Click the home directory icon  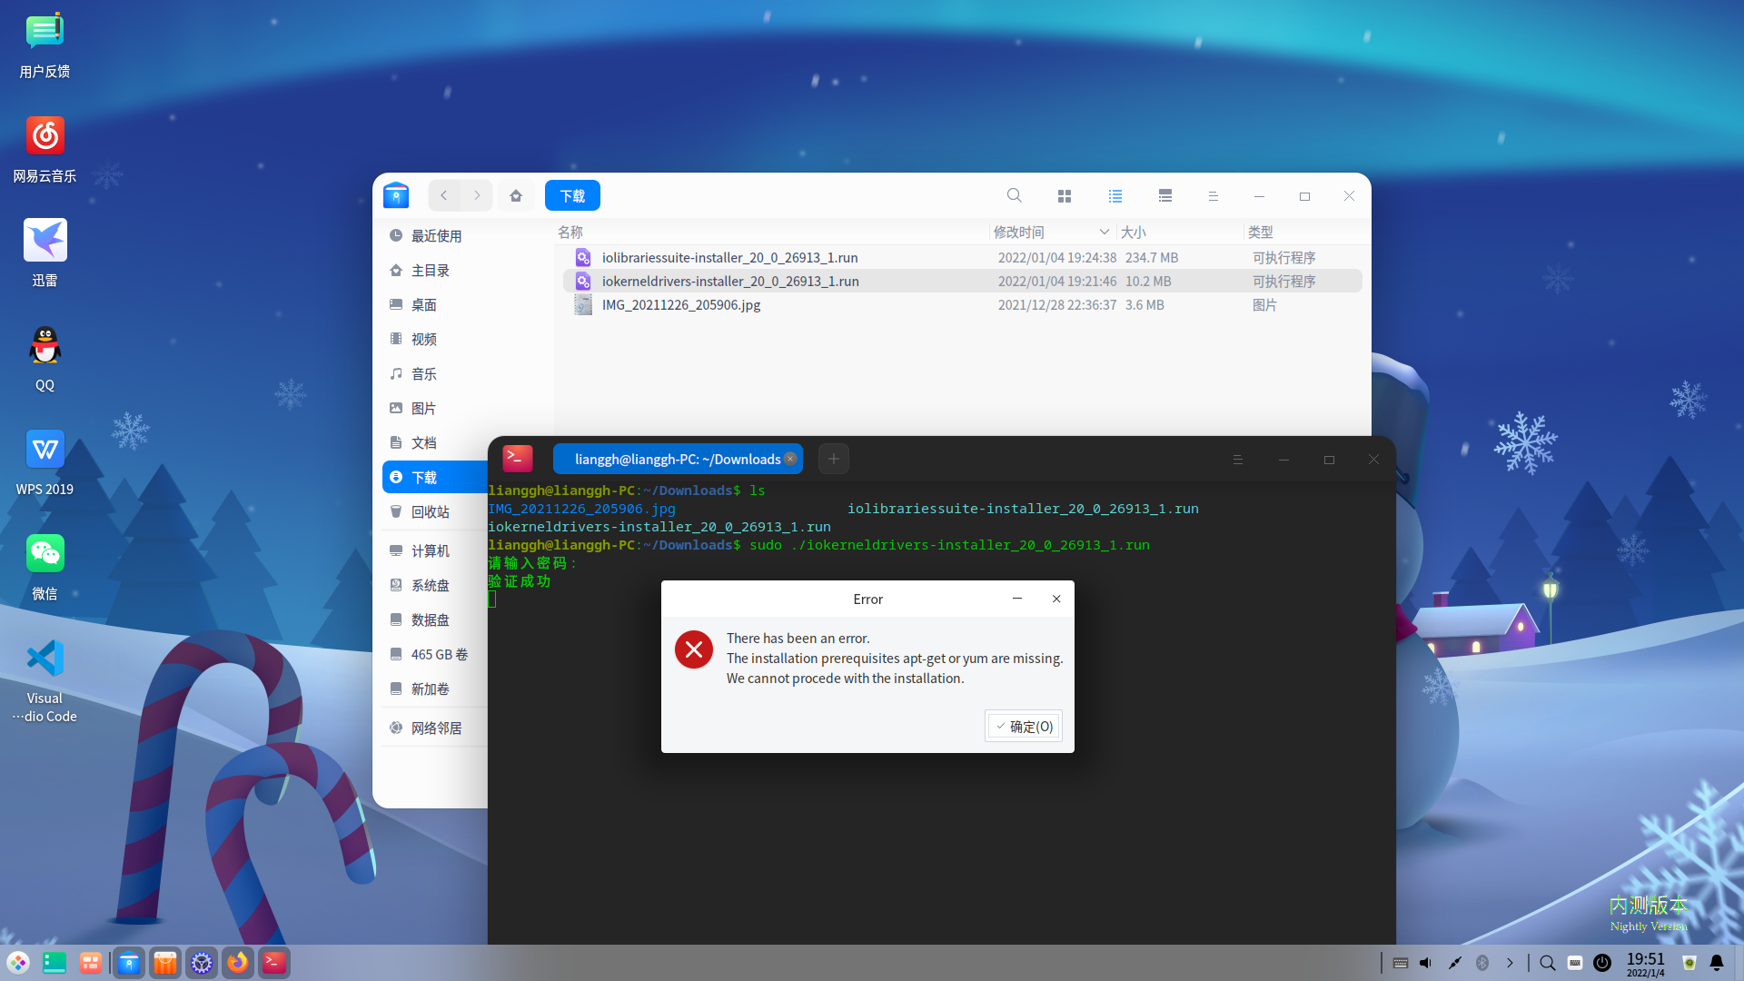click(x=516, y=195)
